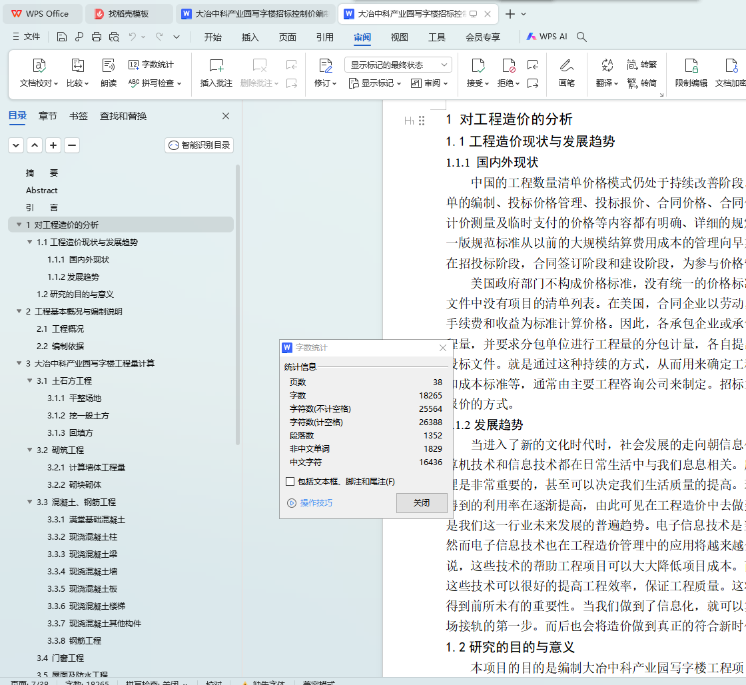
Task: Open the 比较 compare documents tool
Action: coord(77,73)
